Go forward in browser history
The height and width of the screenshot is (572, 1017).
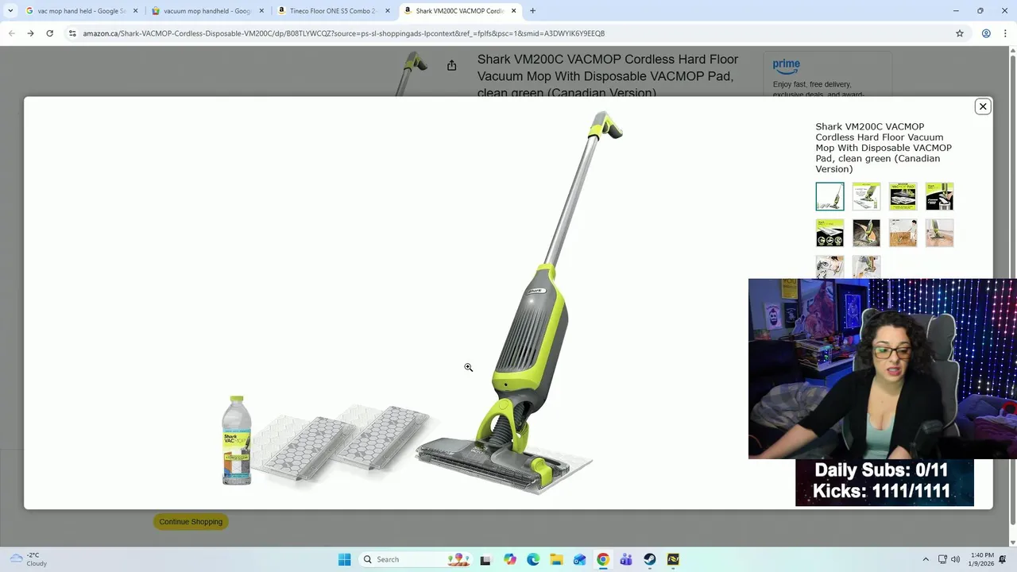(30, 33)
